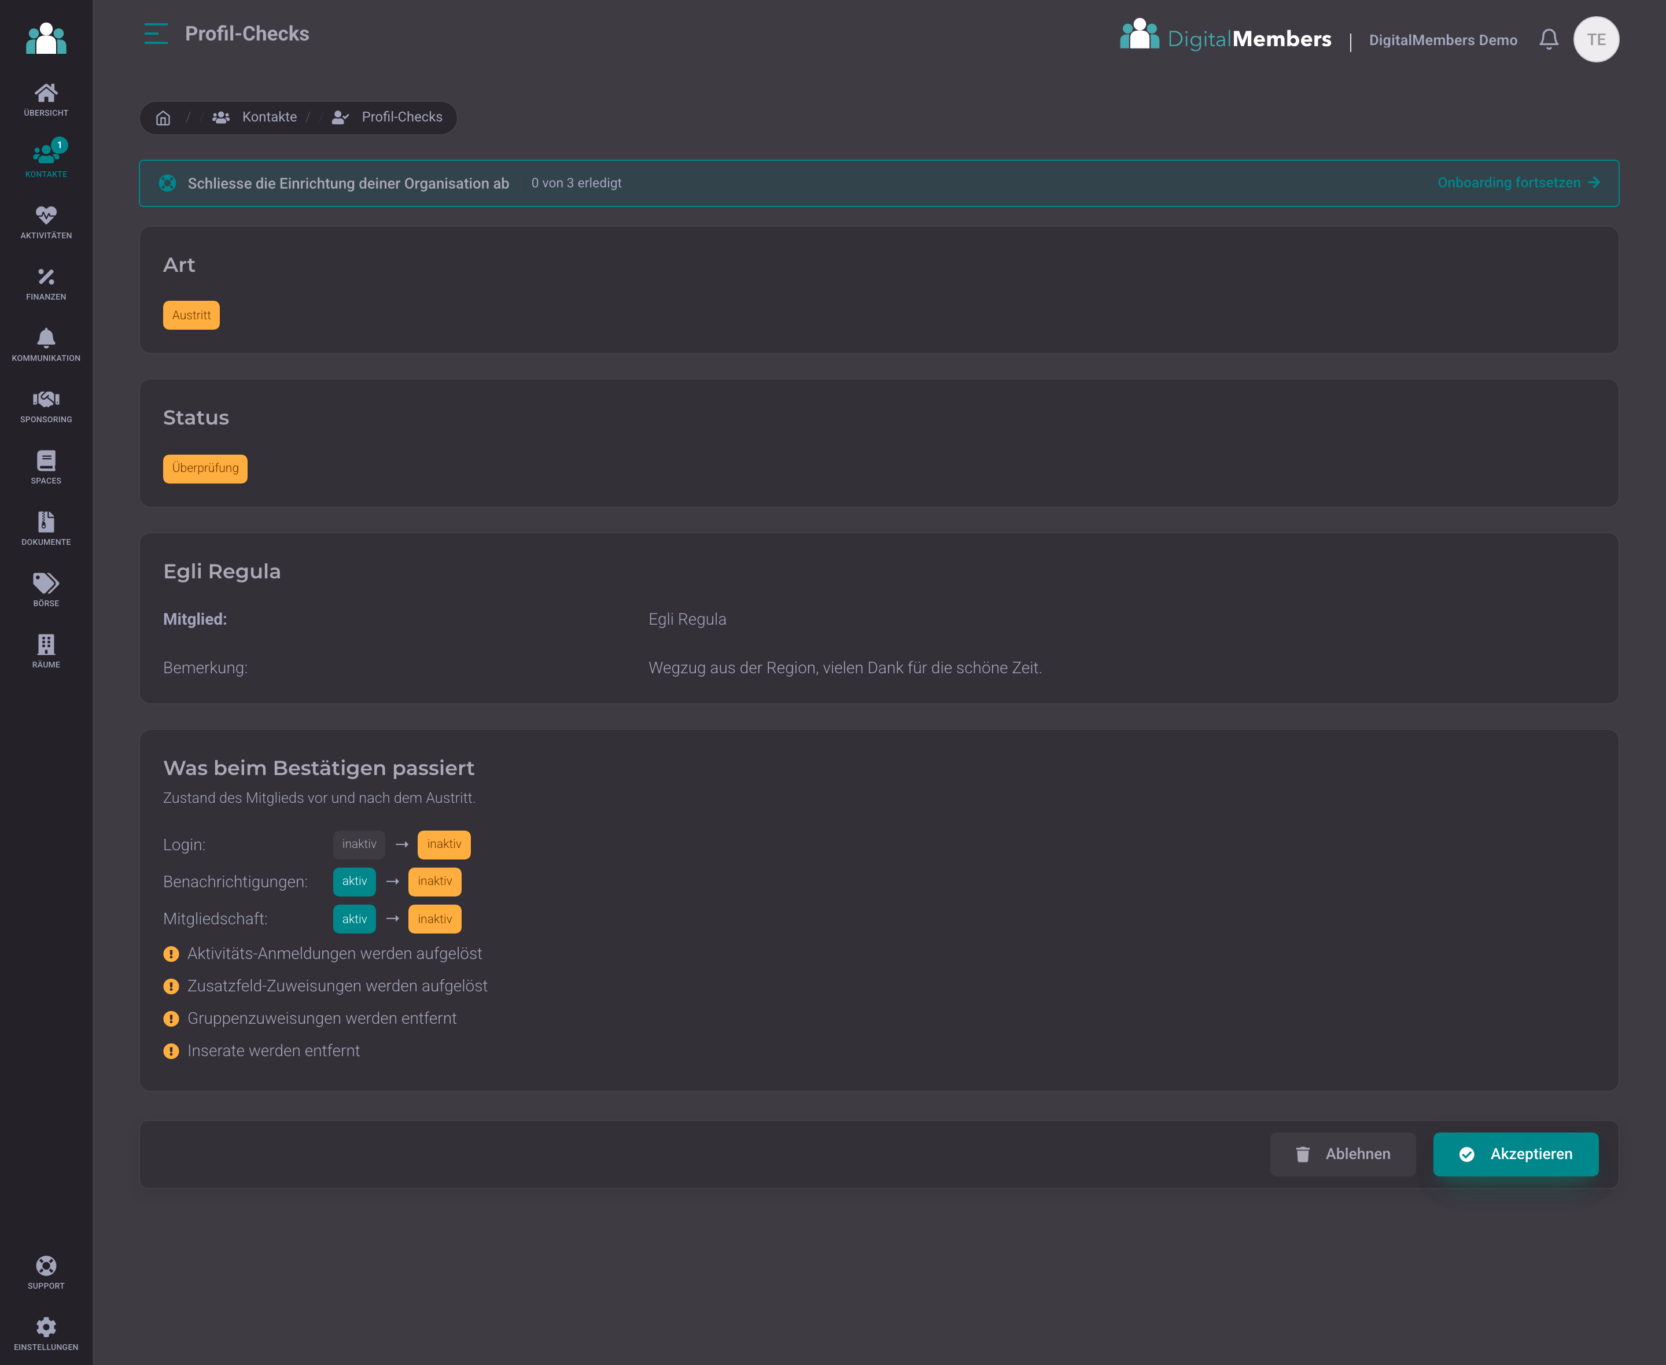This screenshot has height=1365, width=1666.
Task: Click the Ablehnen button
Action: pyautogui.click(x=1342, y=1153)
